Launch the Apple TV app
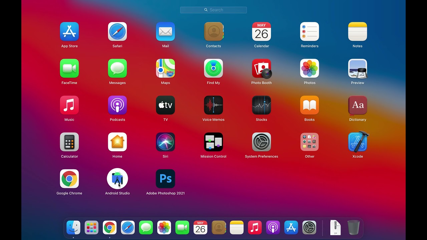 point(165,105)
